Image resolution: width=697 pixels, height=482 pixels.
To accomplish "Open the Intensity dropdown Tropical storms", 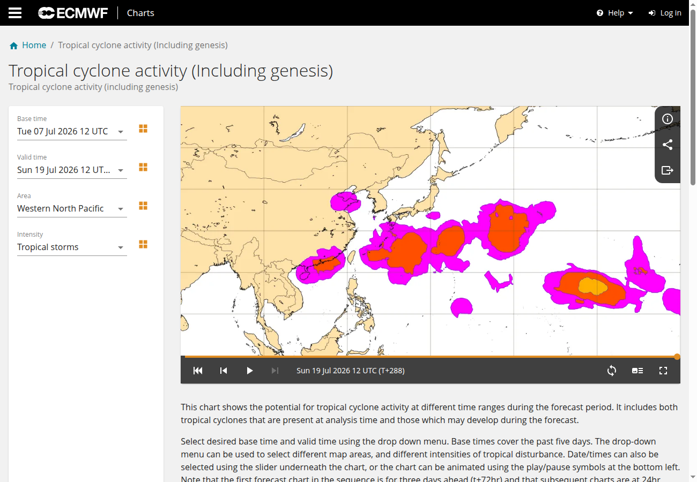I will click(x=72, y=247).
